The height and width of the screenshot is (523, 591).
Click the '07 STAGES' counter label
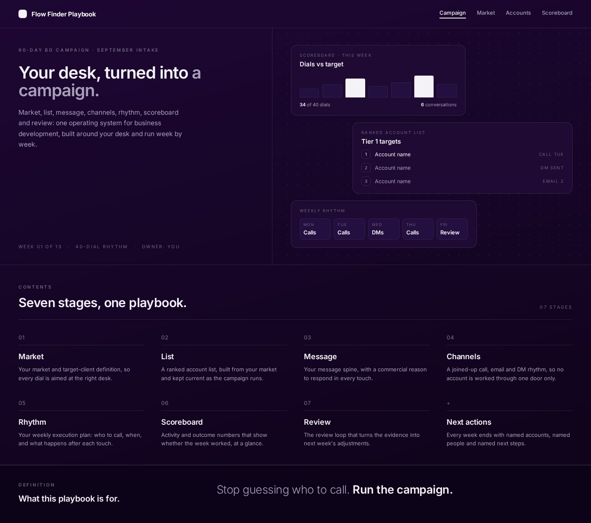pyautogui.click(x=556, y=307)
